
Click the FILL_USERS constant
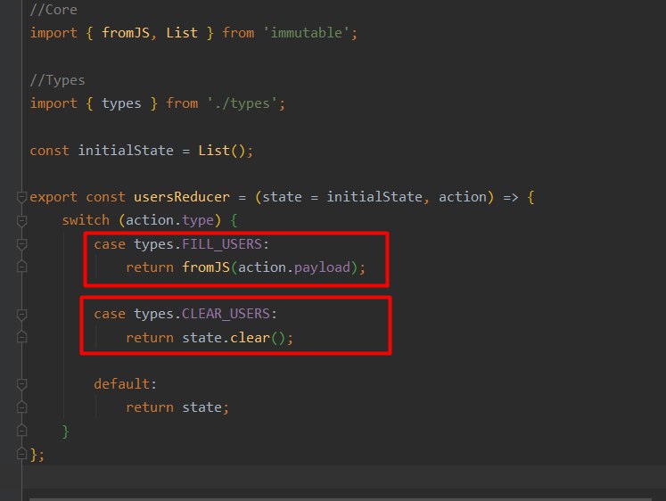(x=222, y=244)
